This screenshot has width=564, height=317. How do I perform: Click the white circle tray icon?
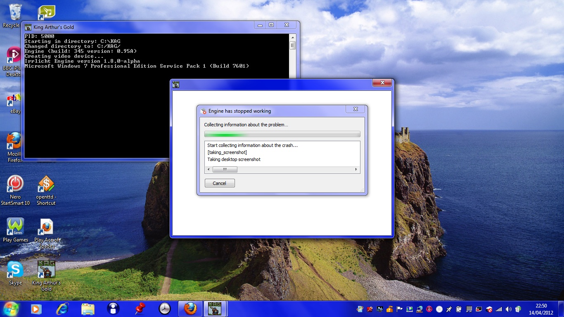[x=439, y=309]
